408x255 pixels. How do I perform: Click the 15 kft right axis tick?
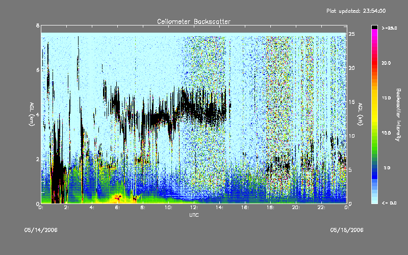coord(351,102)
